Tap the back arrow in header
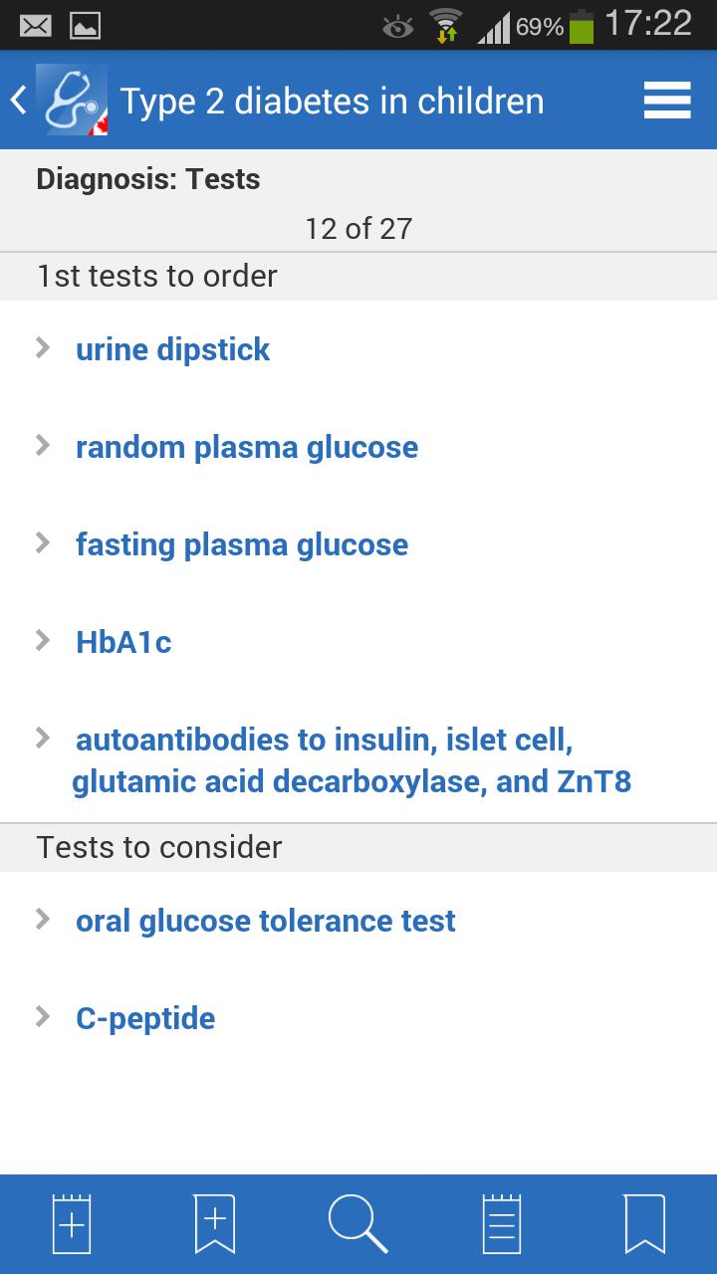This screenshot has height=1274, width=717. tap(18, 100)
